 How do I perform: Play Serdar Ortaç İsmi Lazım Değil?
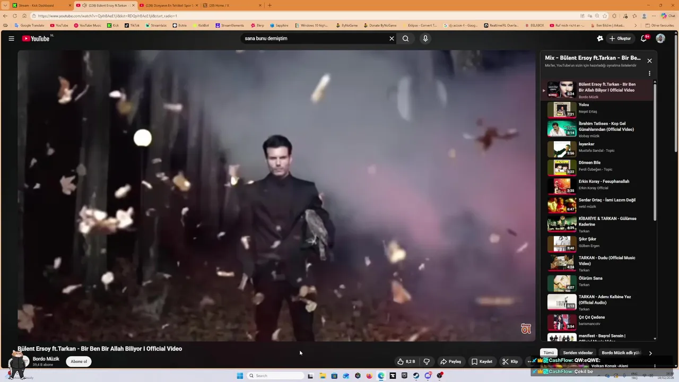pos(599,204)
